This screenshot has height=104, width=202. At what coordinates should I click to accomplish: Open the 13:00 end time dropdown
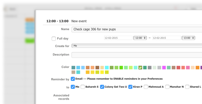188,38
